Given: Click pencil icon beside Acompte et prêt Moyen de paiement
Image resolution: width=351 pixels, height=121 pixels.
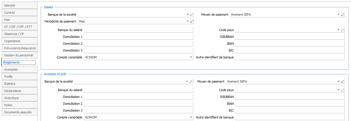Looking at the screenshot, I should coord(342,81).
